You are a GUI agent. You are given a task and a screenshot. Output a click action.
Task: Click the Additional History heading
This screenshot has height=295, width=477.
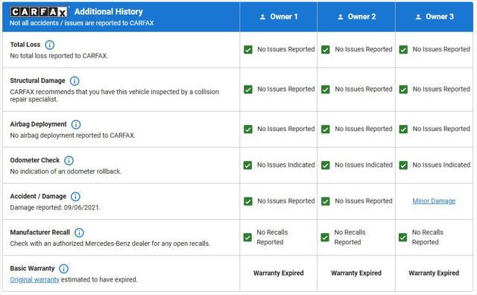click(109, 12)
